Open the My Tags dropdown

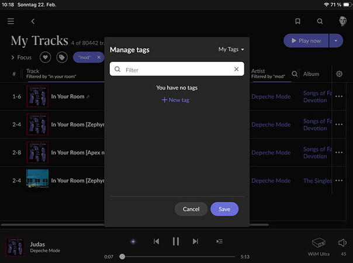pyautogui.click(x=231, y=50)
